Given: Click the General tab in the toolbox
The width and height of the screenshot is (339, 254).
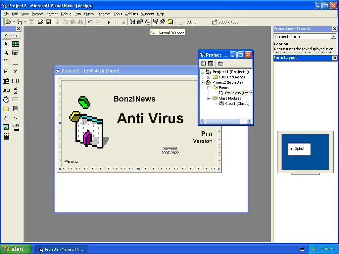Looking at the screenshot, I should [11, 36].
